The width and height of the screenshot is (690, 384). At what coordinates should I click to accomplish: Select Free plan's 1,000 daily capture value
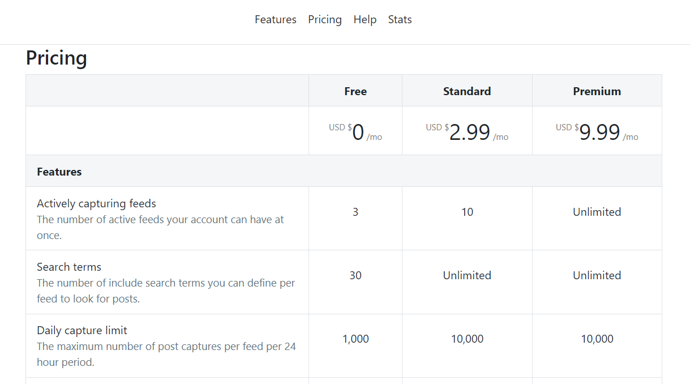coord(355,339)
